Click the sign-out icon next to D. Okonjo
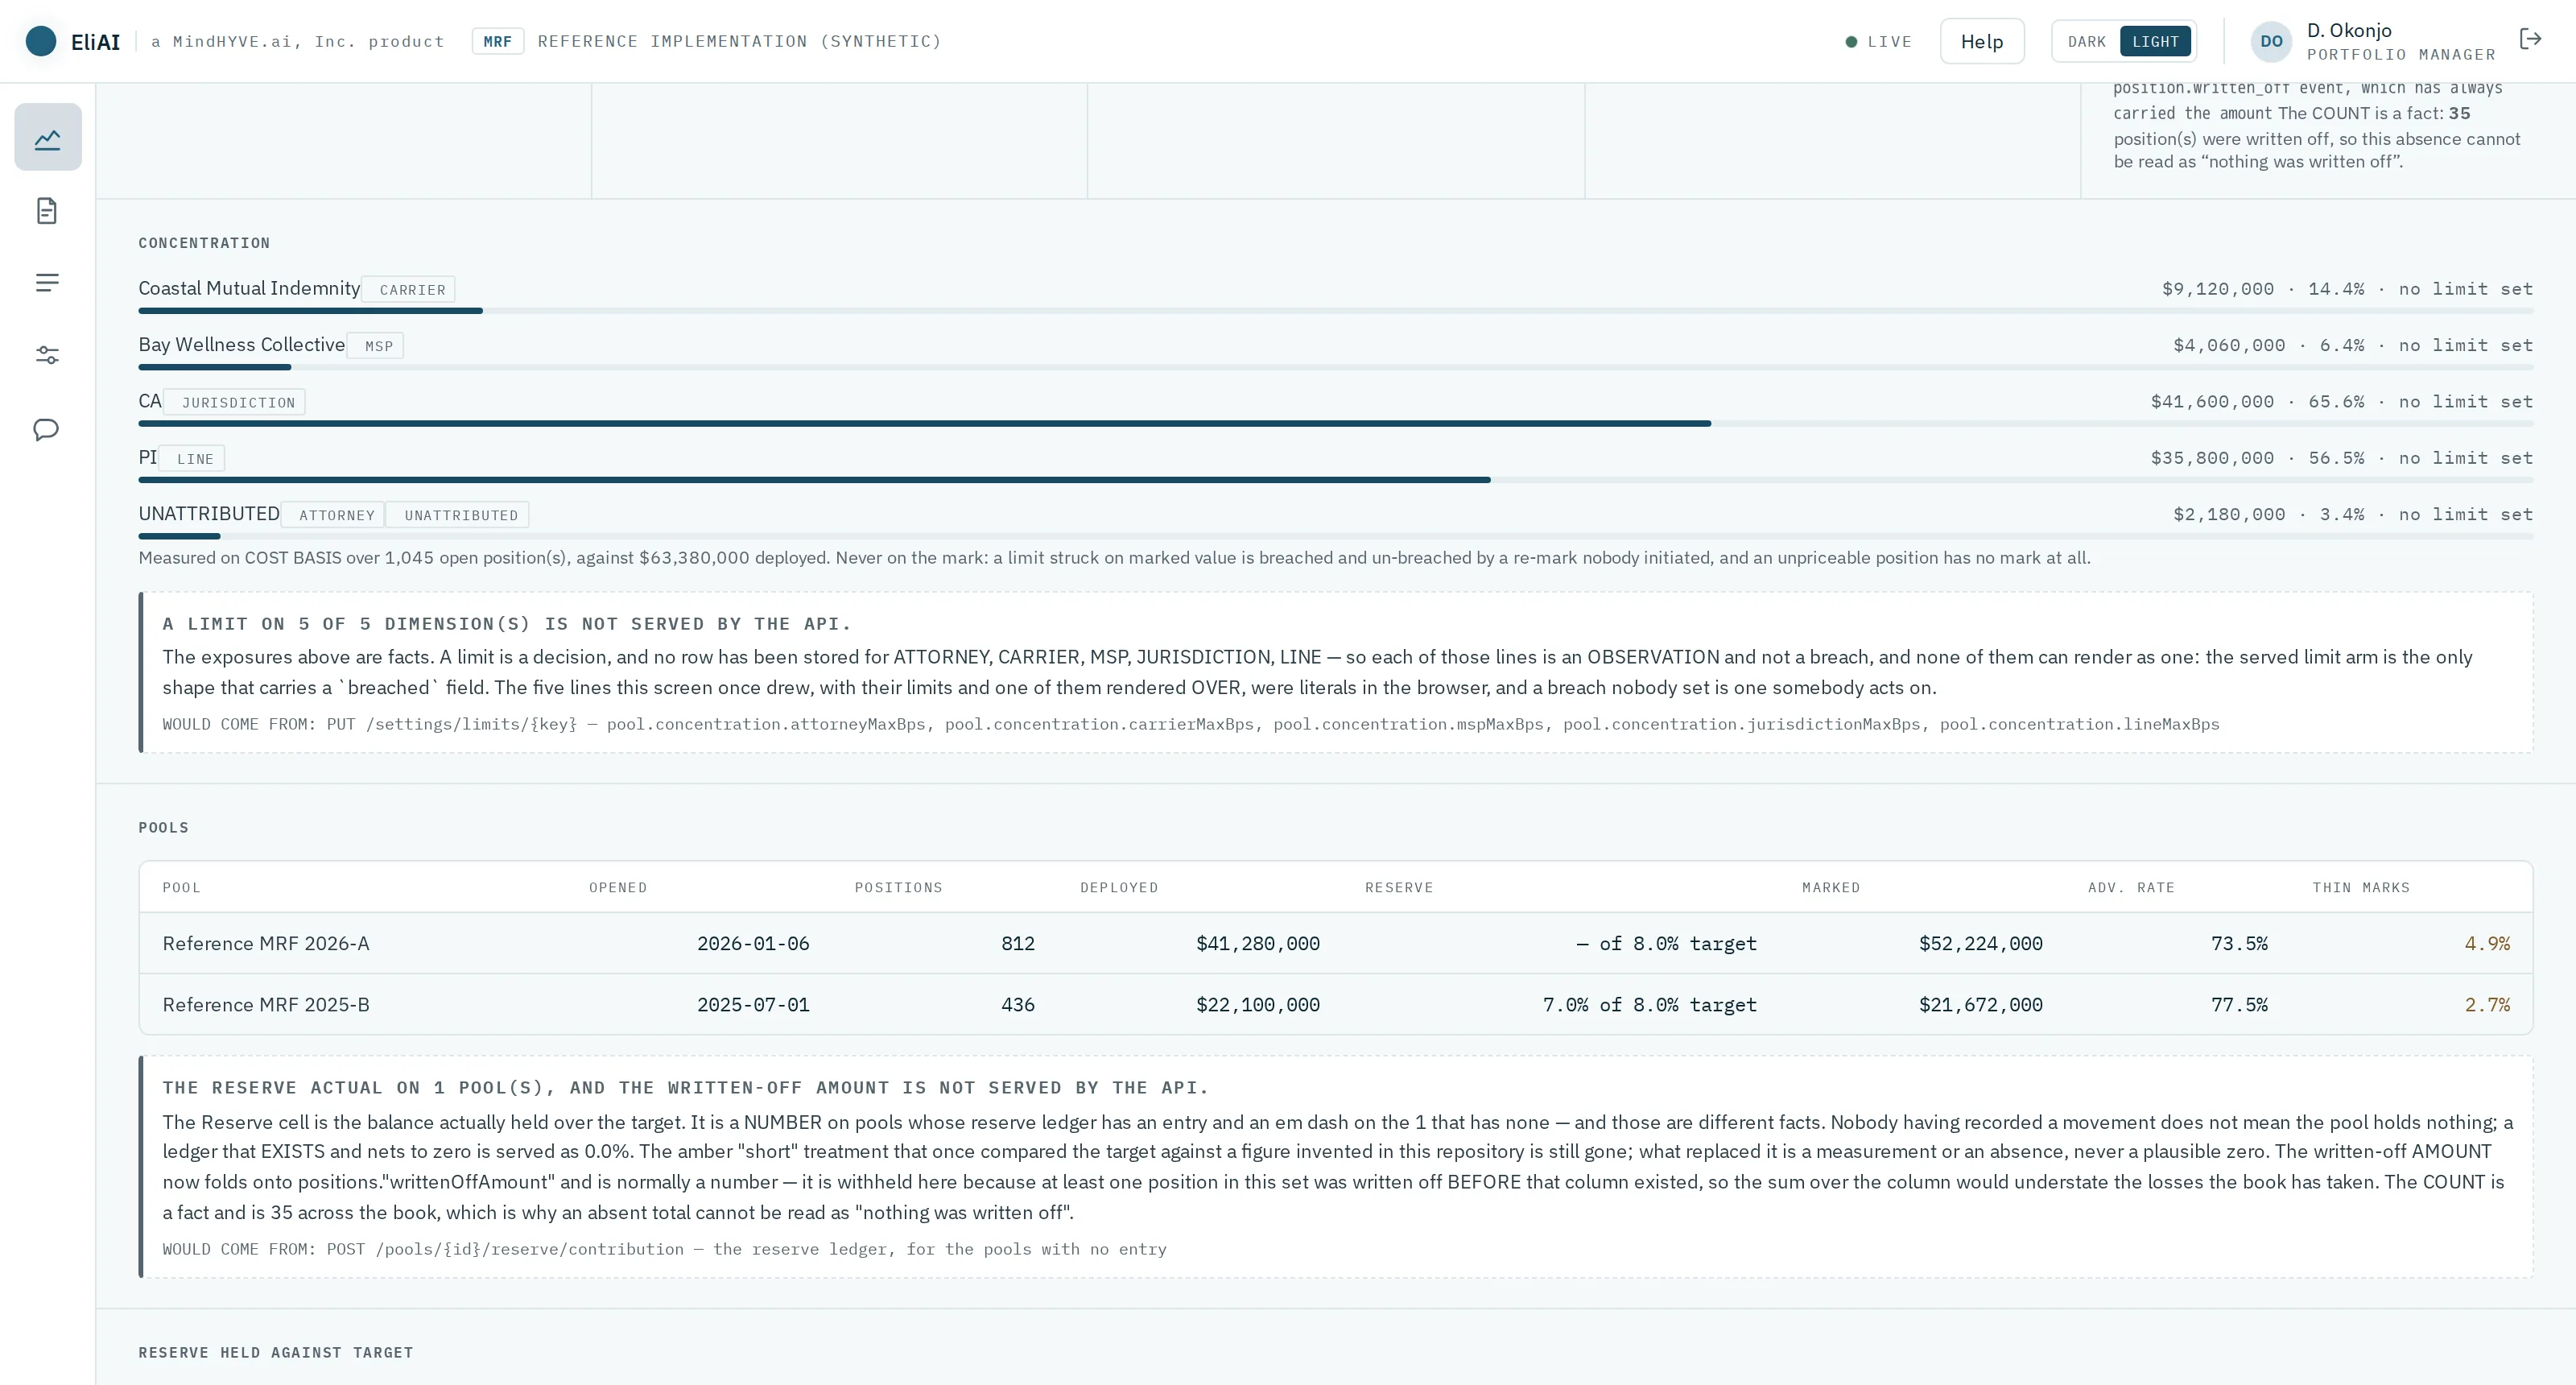2576x1385 pixels. pyautogui.click(x=2531, y=40)
